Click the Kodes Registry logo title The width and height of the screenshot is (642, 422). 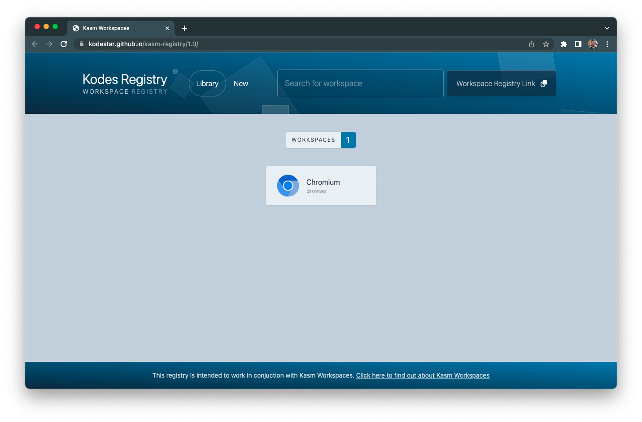[x=125, y=79]
